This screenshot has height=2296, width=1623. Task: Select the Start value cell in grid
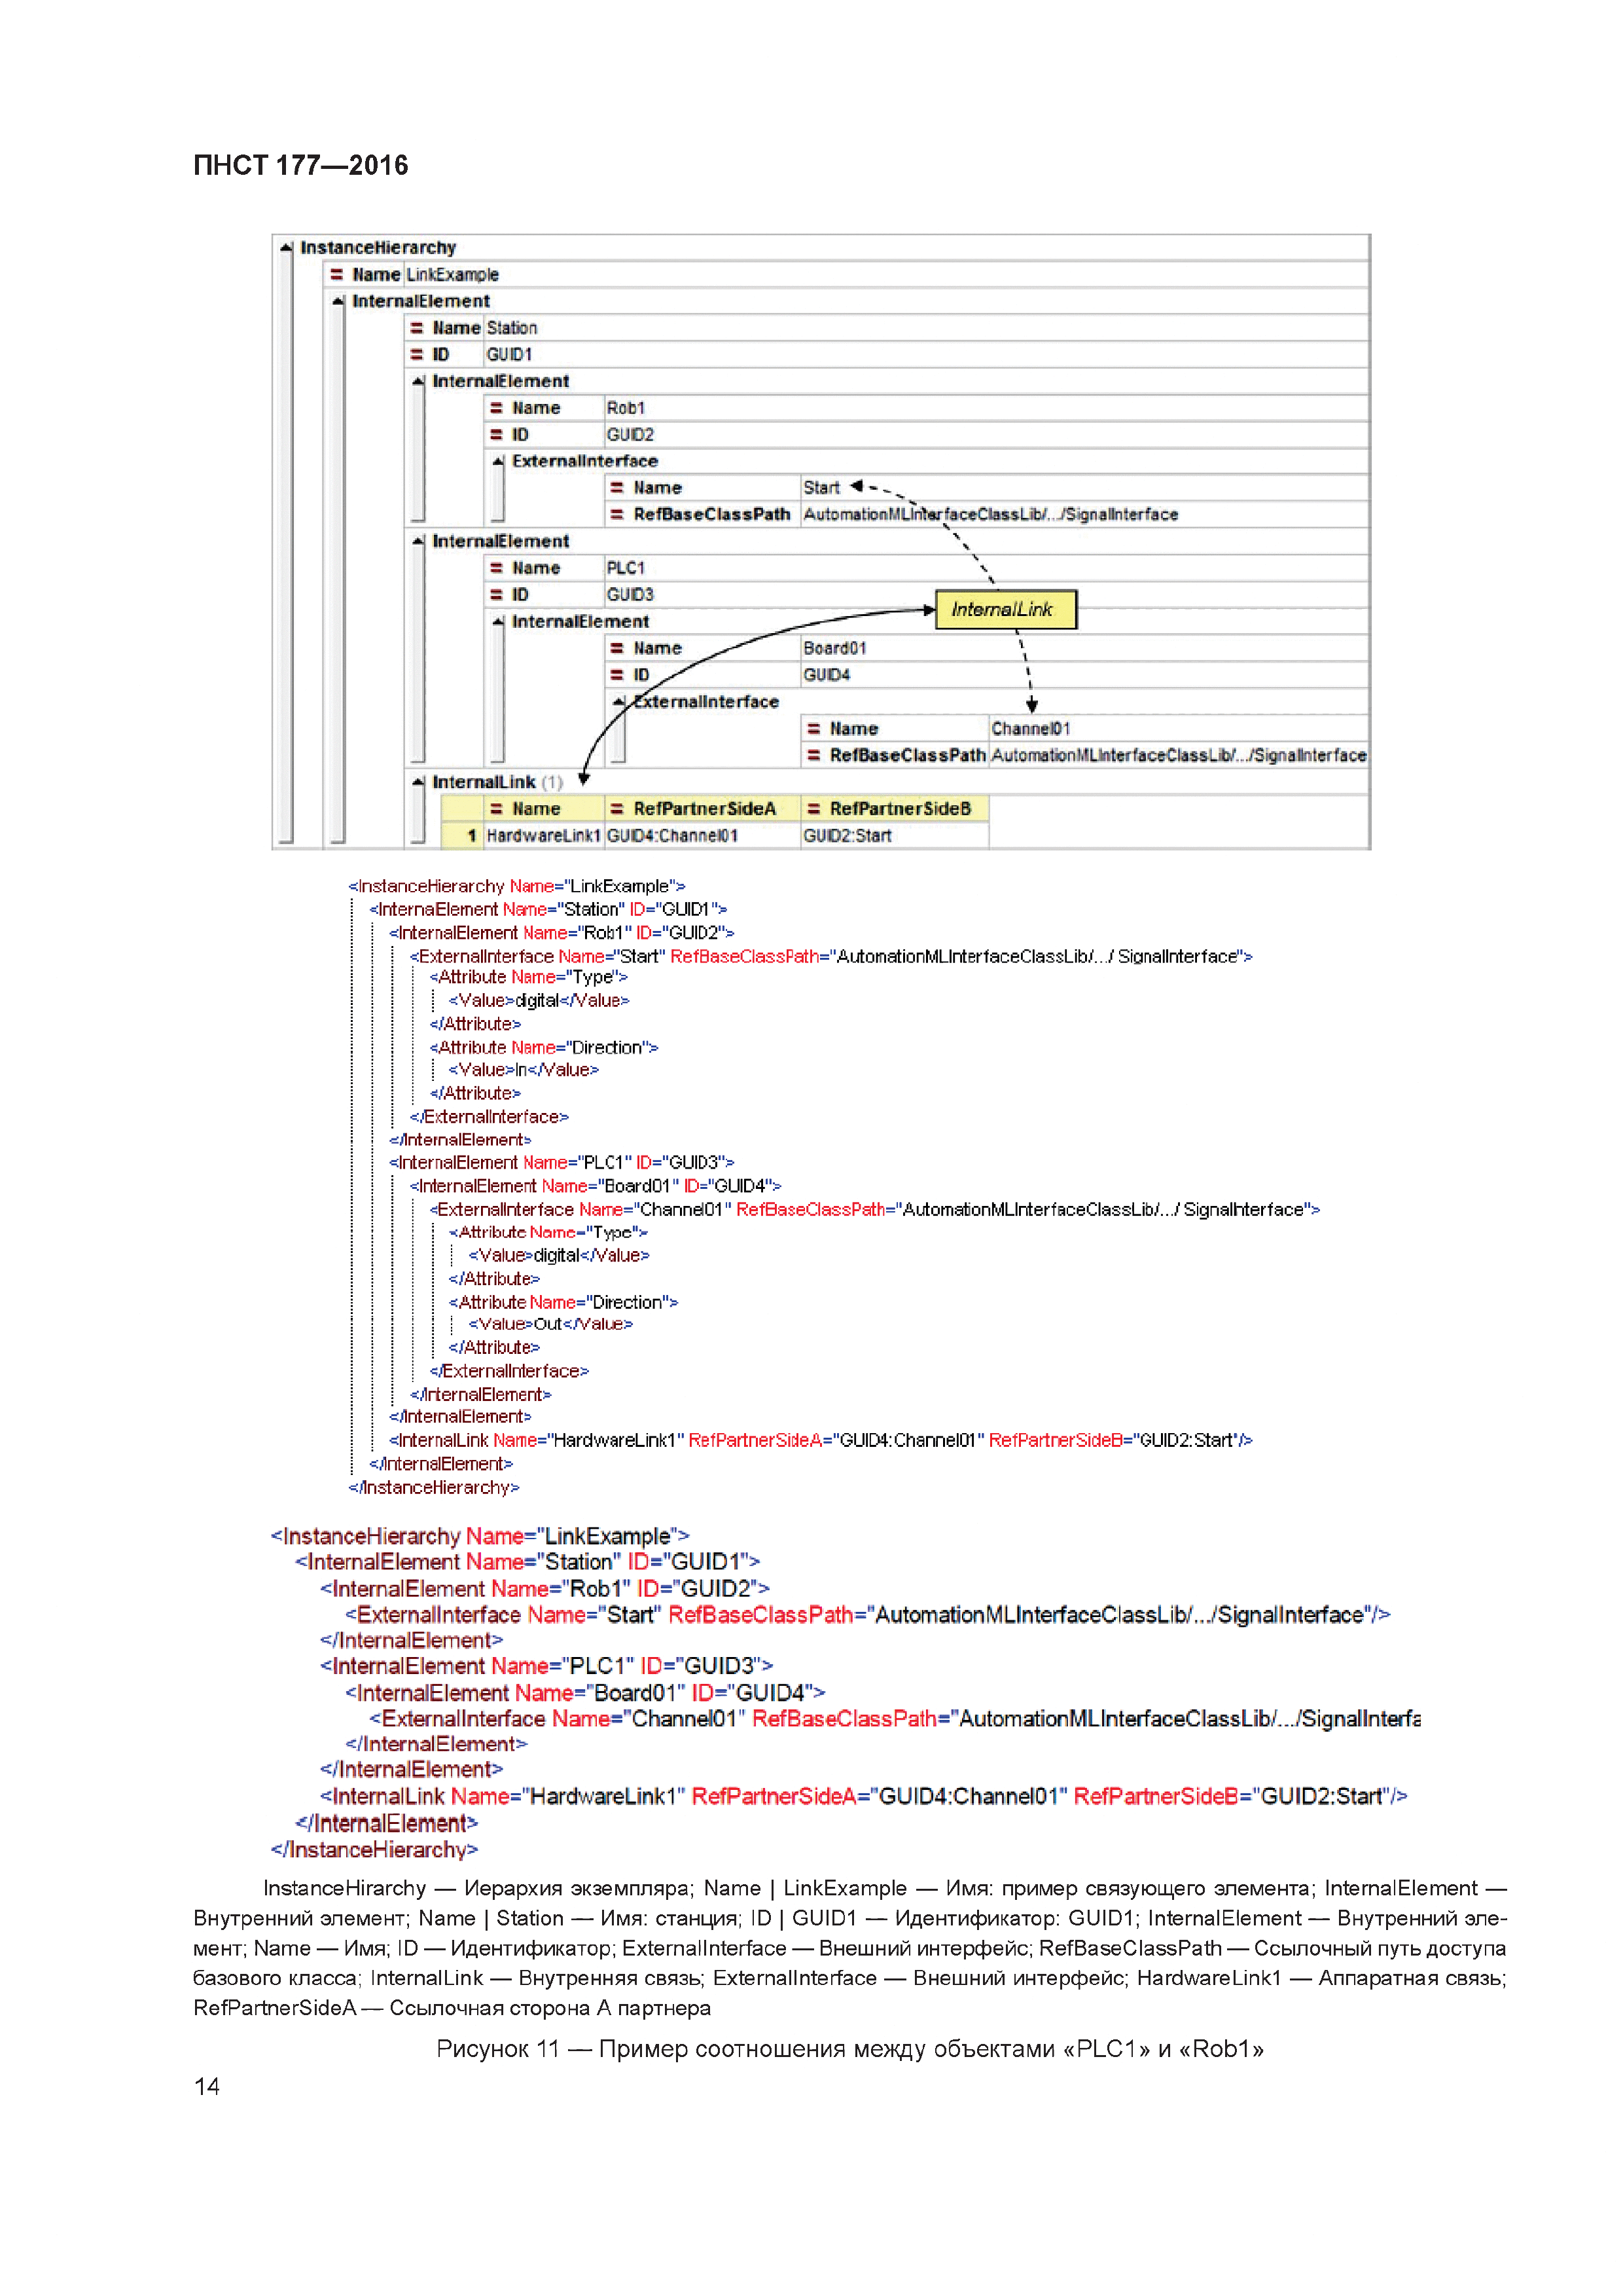(1084, 488)
